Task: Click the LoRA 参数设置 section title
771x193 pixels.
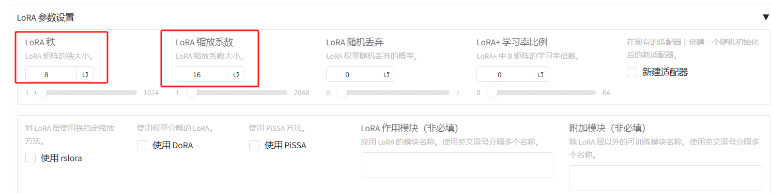Action: pyautogui.click(x=45, y=17)
